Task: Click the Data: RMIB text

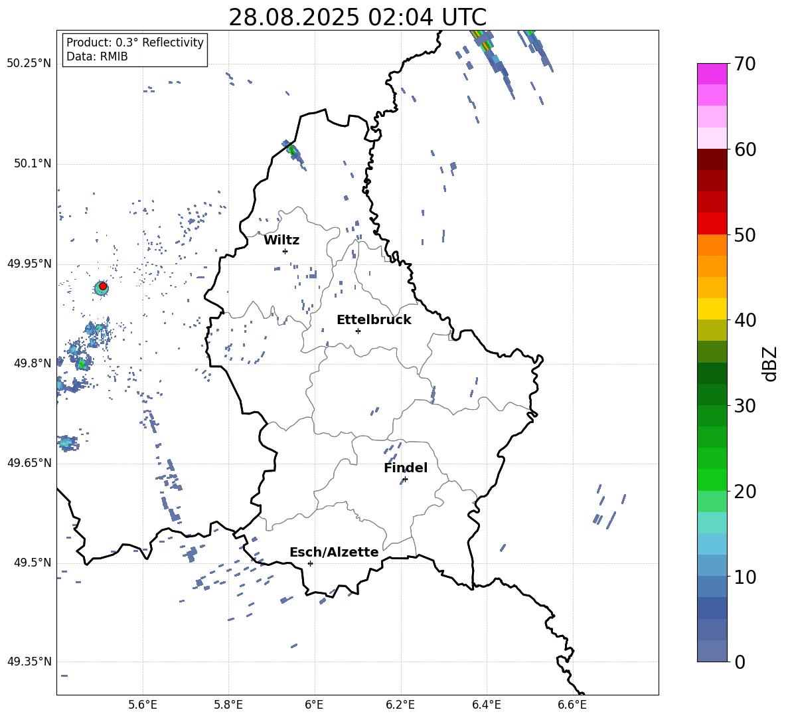Action: [97, 56]
